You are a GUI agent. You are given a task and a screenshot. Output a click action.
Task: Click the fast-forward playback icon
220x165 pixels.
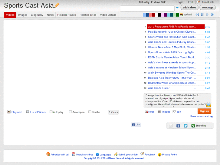tap(213, 15)
